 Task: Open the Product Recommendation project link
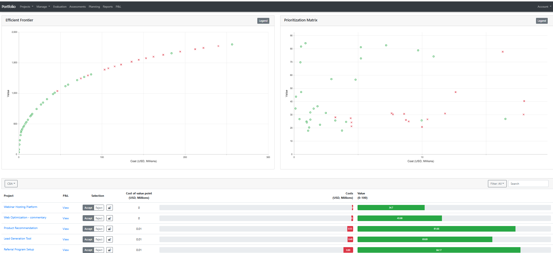click(x=21, y=228)
